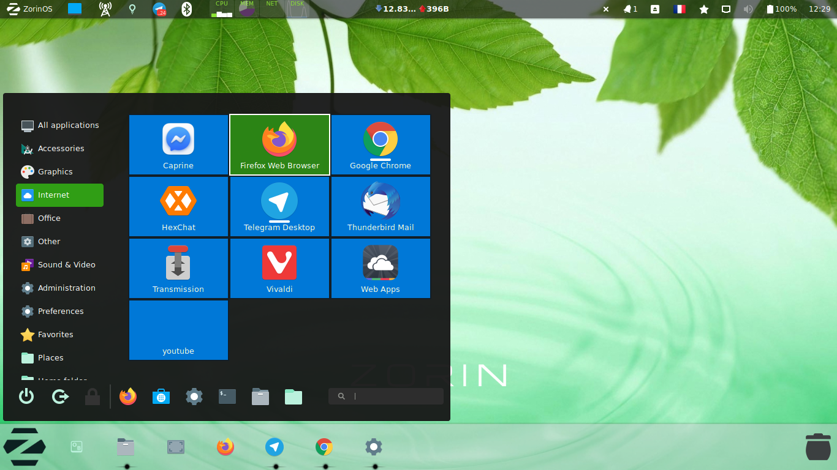Viewport: 837px width, 470px height.
Task: Open the 12:29 clock calendar
Action: (819, 9)
